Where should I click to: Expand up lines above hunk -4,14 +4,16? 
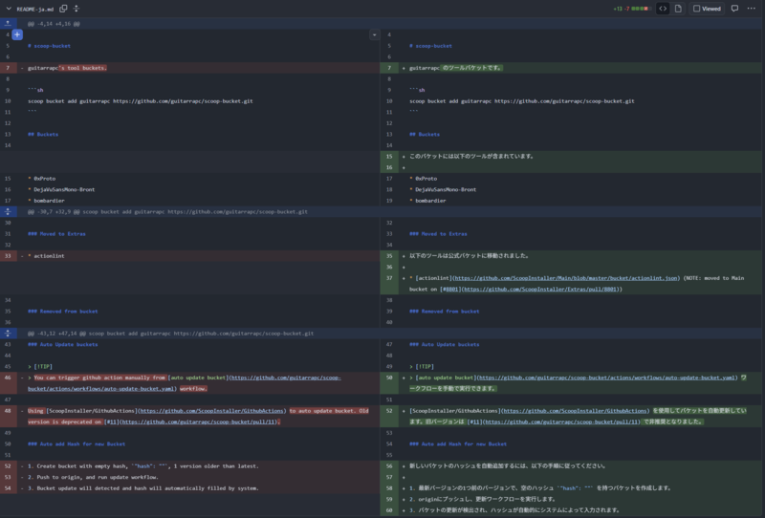pyautogui.click(x=8, y=23)
